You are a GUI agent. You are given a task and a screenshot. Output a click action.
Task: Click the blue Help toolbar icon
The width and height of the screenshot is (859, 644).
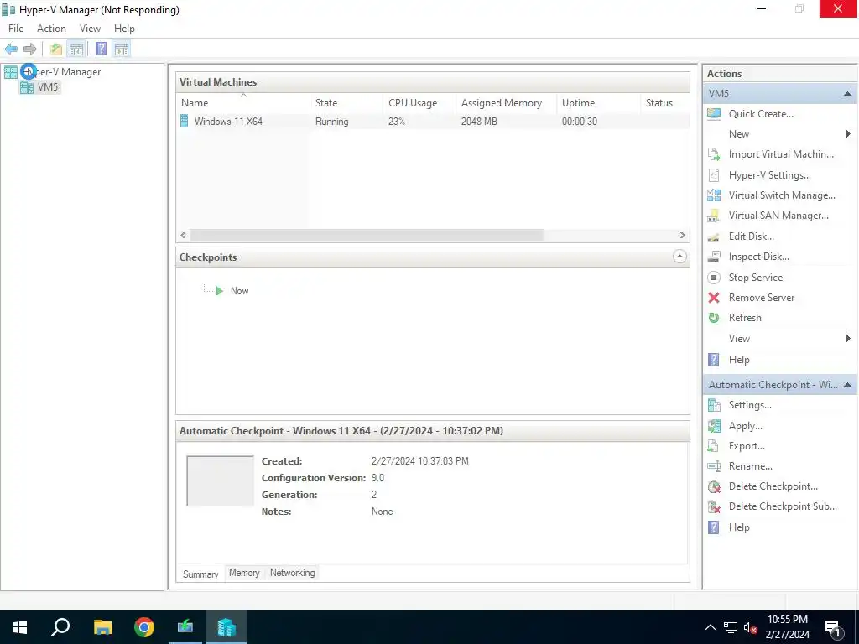pos(101,49)
